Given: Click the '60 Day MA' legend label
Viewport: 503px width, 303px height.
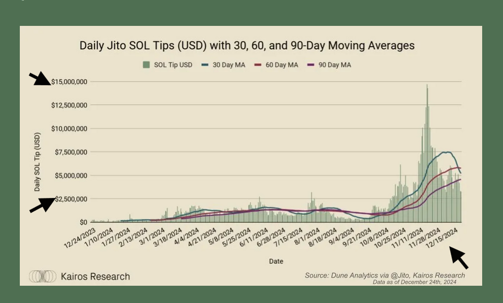Looking at the screenshot, I should pyautogui.click(x=281, y=64).
